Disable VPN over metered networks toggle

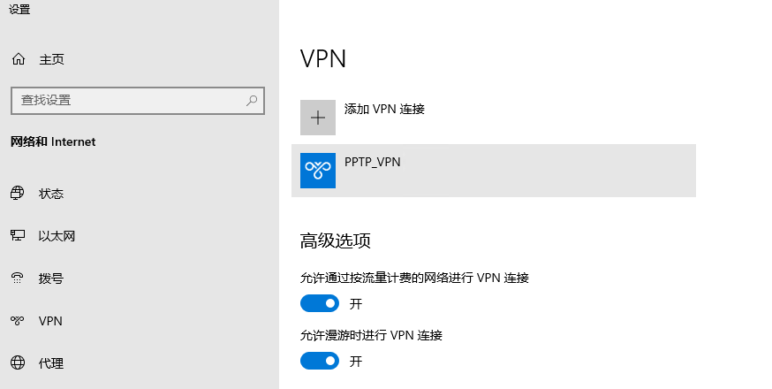click(x=320, y=304)
